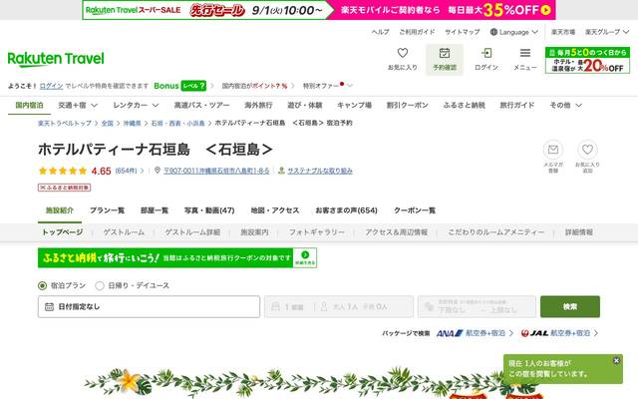Open キャンプ場 nav item
This screenshot has width=638, height=399.
(x=355, y=105)
